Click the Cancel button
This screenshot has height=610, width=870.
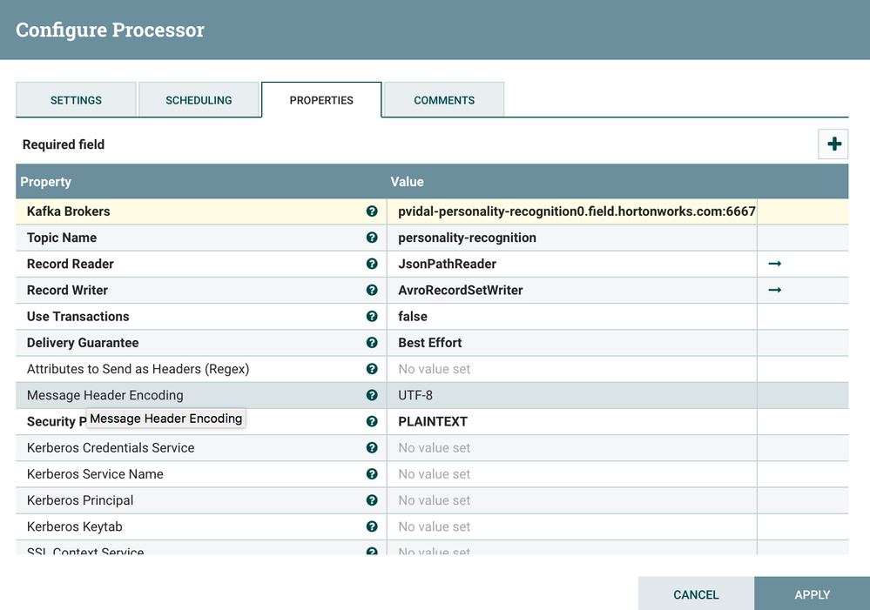tap(696, 594)
